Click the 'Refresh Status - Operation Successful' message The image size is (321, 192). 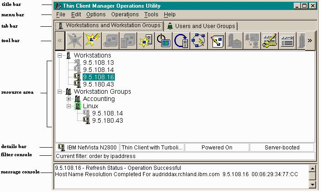point(118,168)
